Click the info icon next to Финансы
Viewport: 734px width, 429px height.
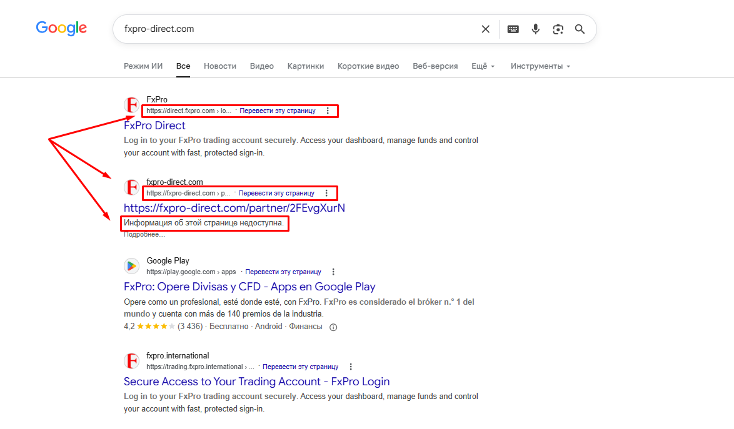coord(333,327)
